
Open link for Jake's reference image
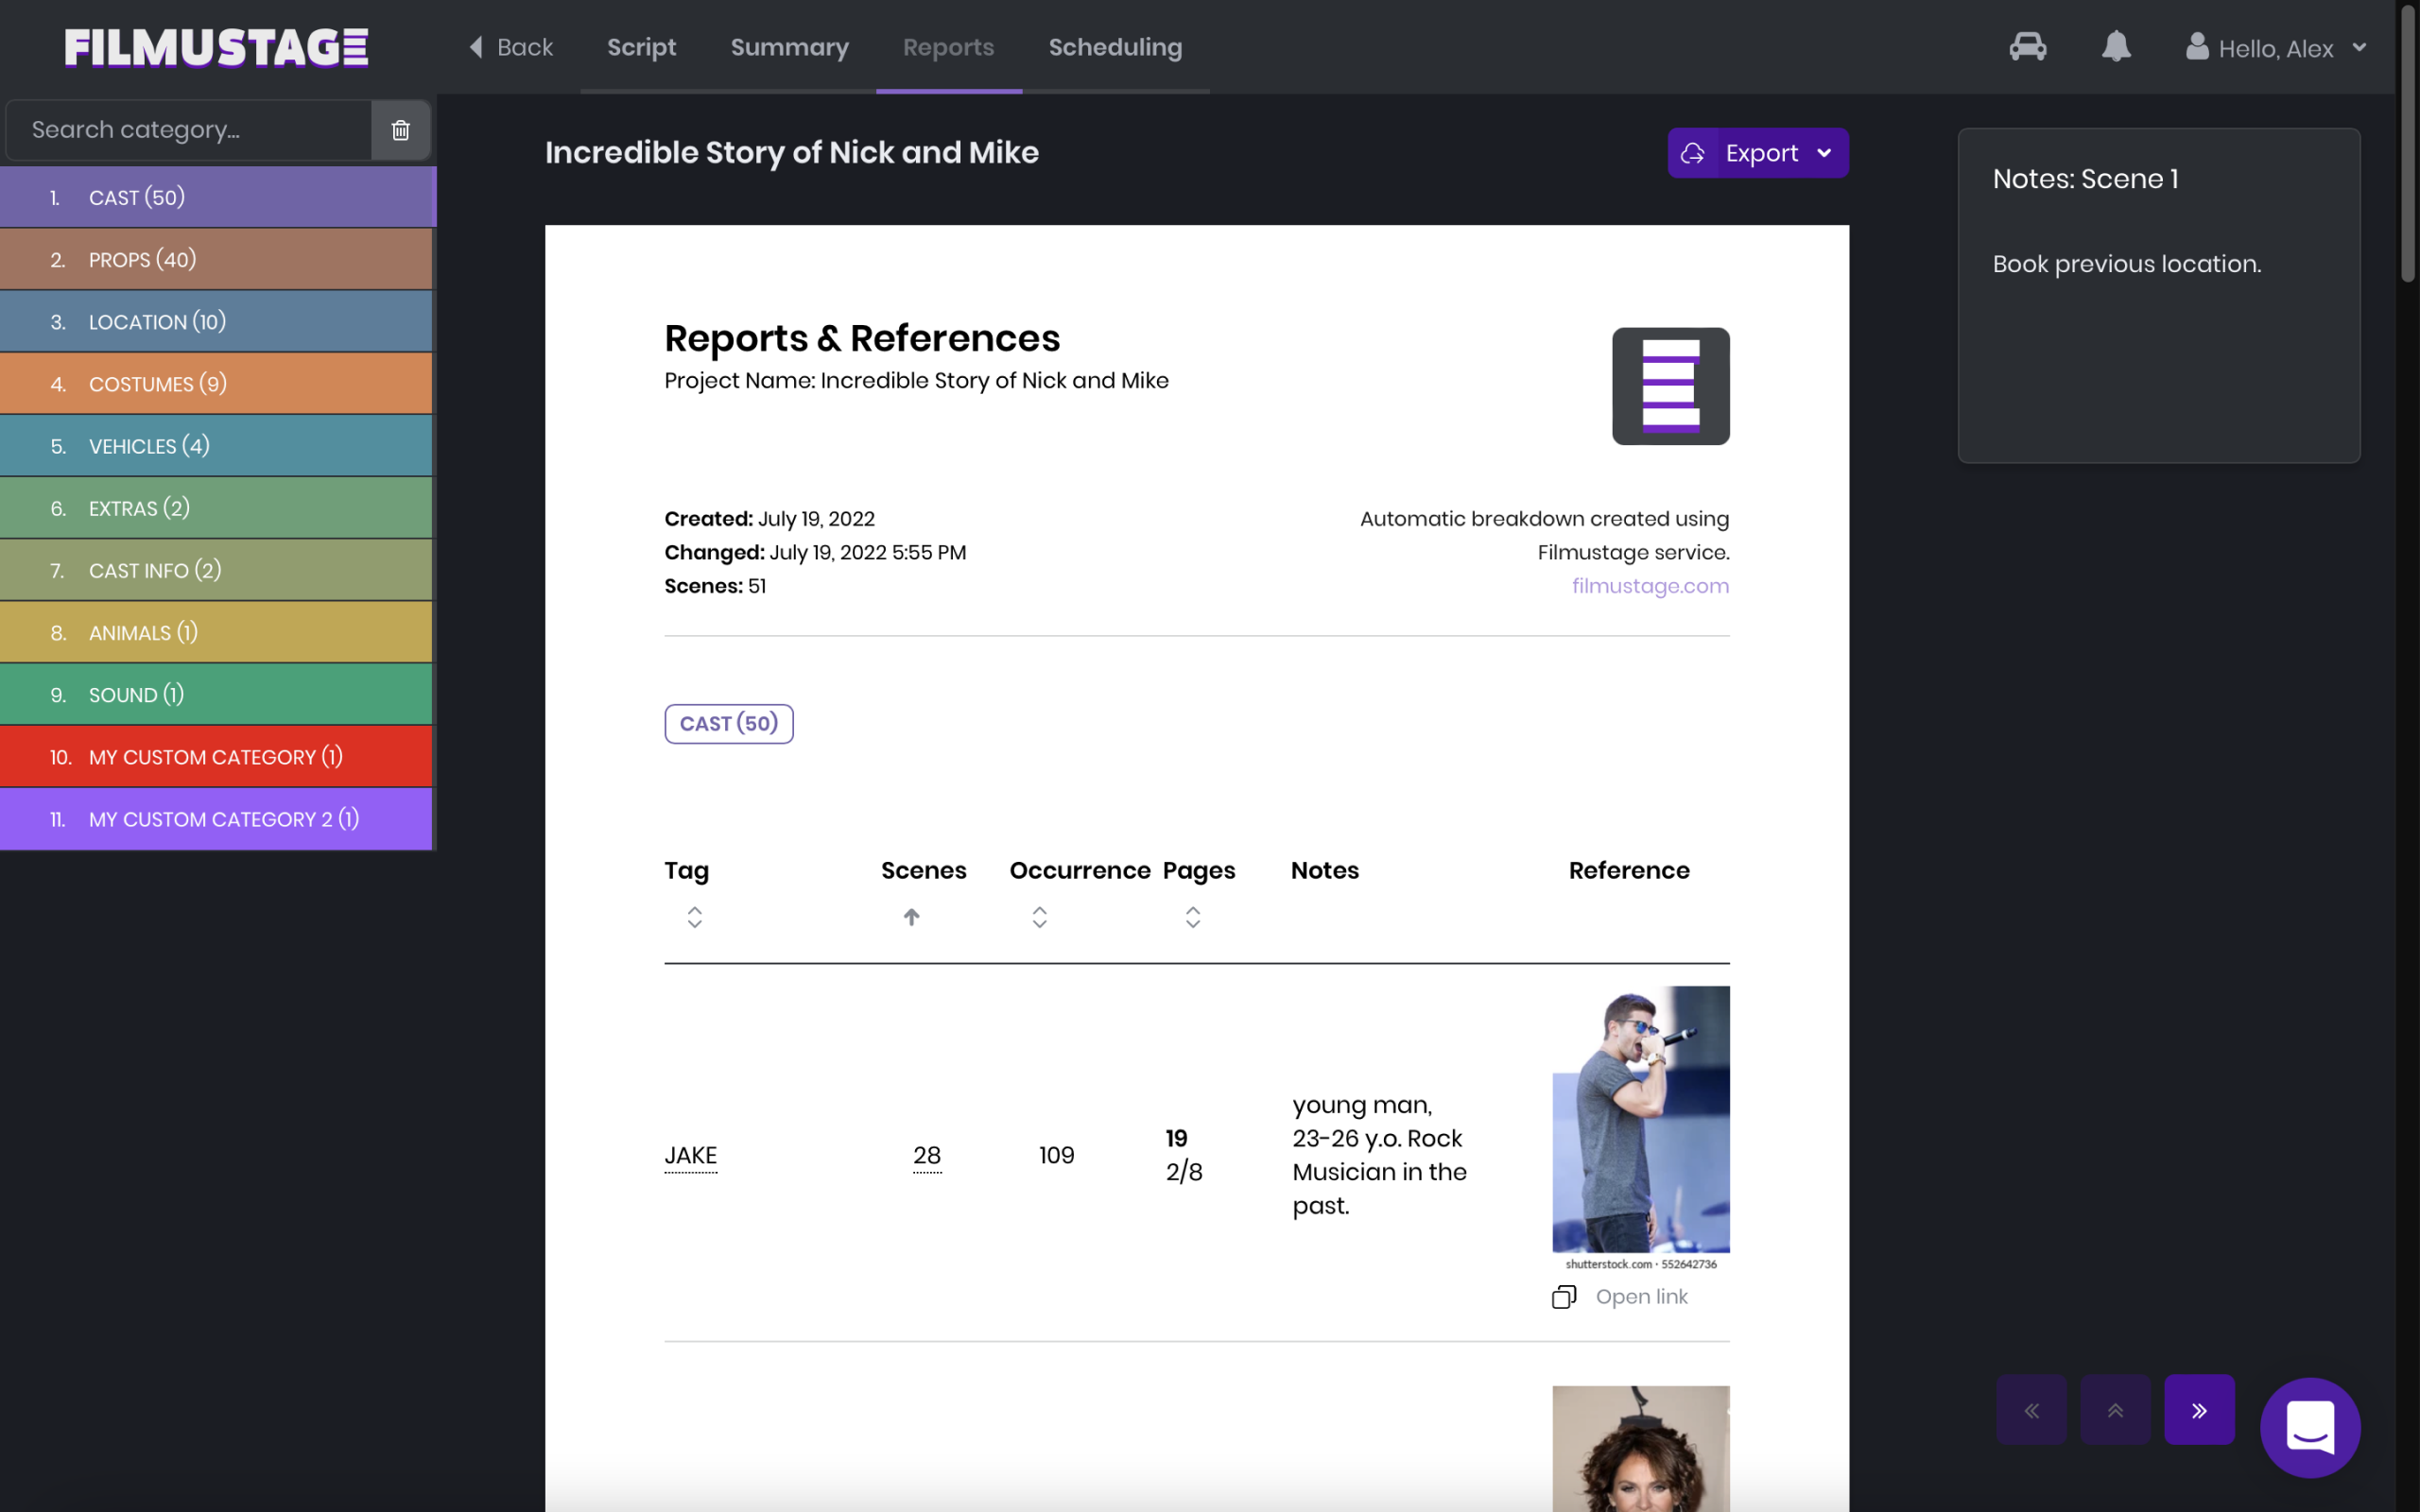[1641, 1296]
